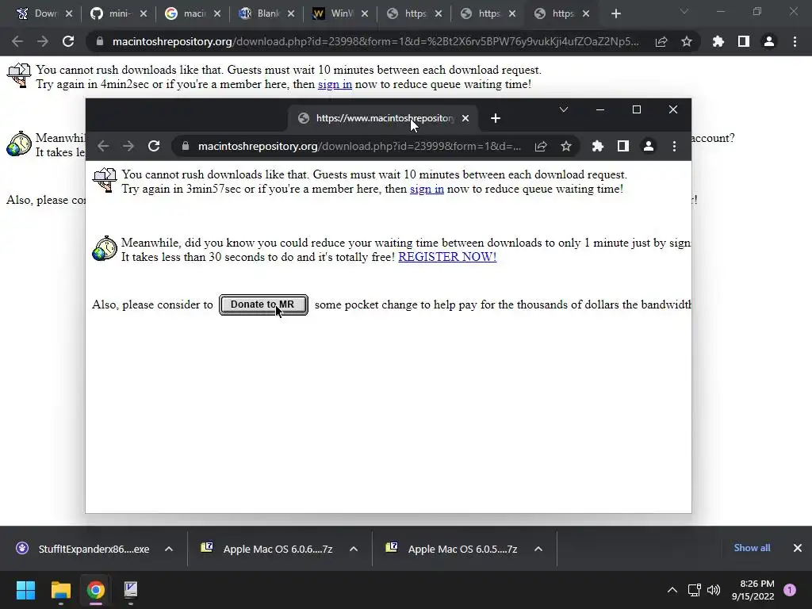Open Chrome three-dot menu in front window

click(x=674, y=146)
